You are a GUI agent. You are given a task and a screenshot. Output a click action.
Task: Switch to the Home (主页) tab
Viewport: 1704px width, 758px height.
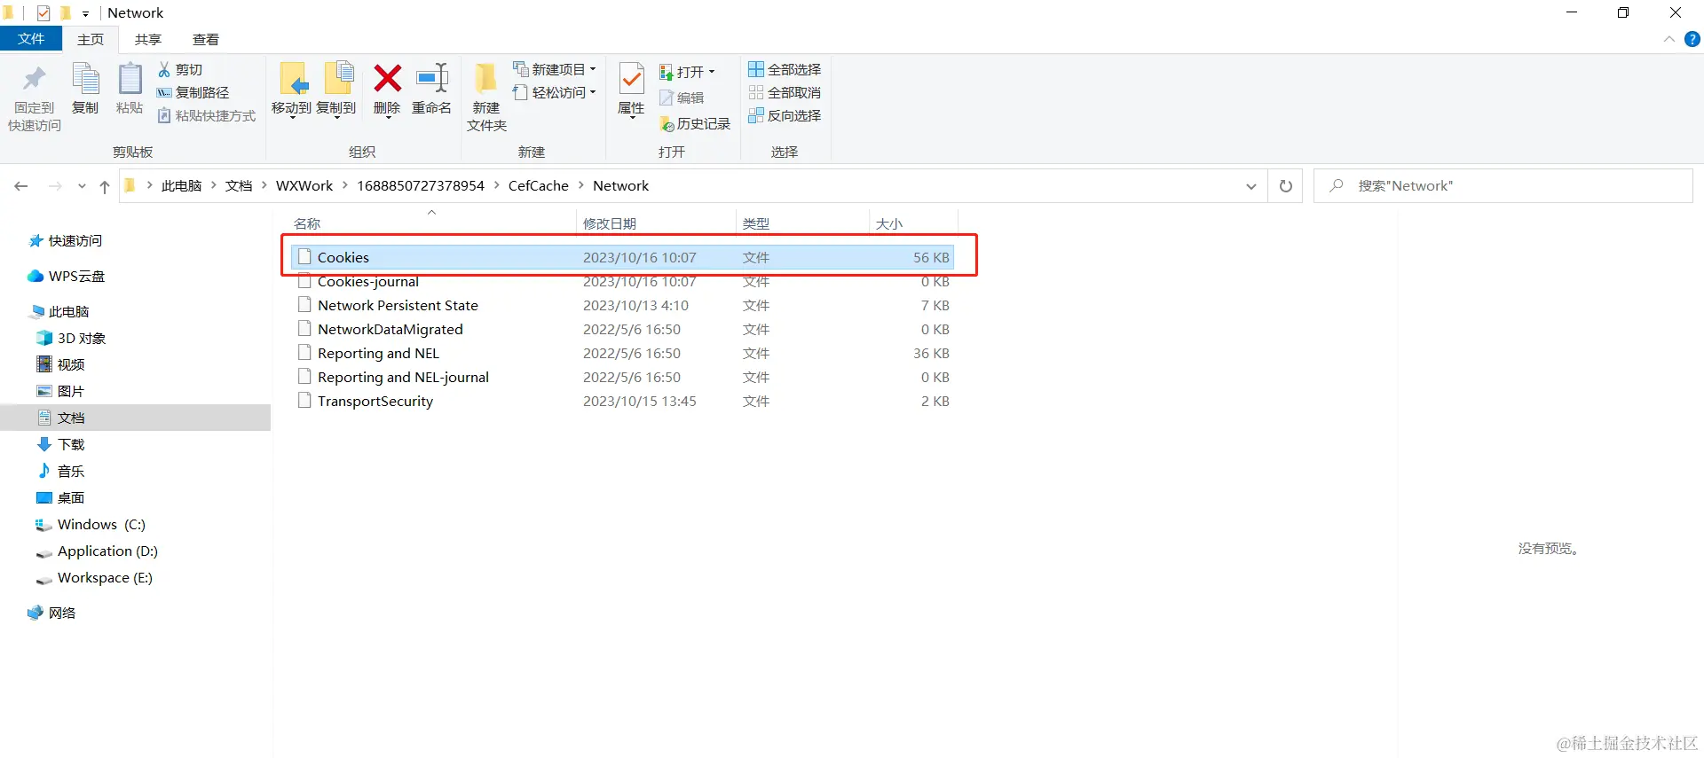pos(91,39)
